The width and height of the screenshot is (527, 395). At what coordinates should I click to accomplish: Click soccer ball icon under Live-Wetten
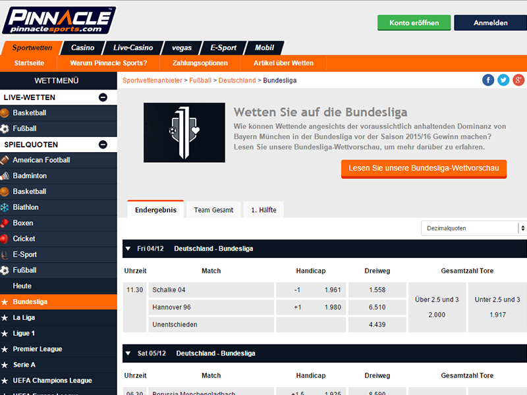click(5, 128)
